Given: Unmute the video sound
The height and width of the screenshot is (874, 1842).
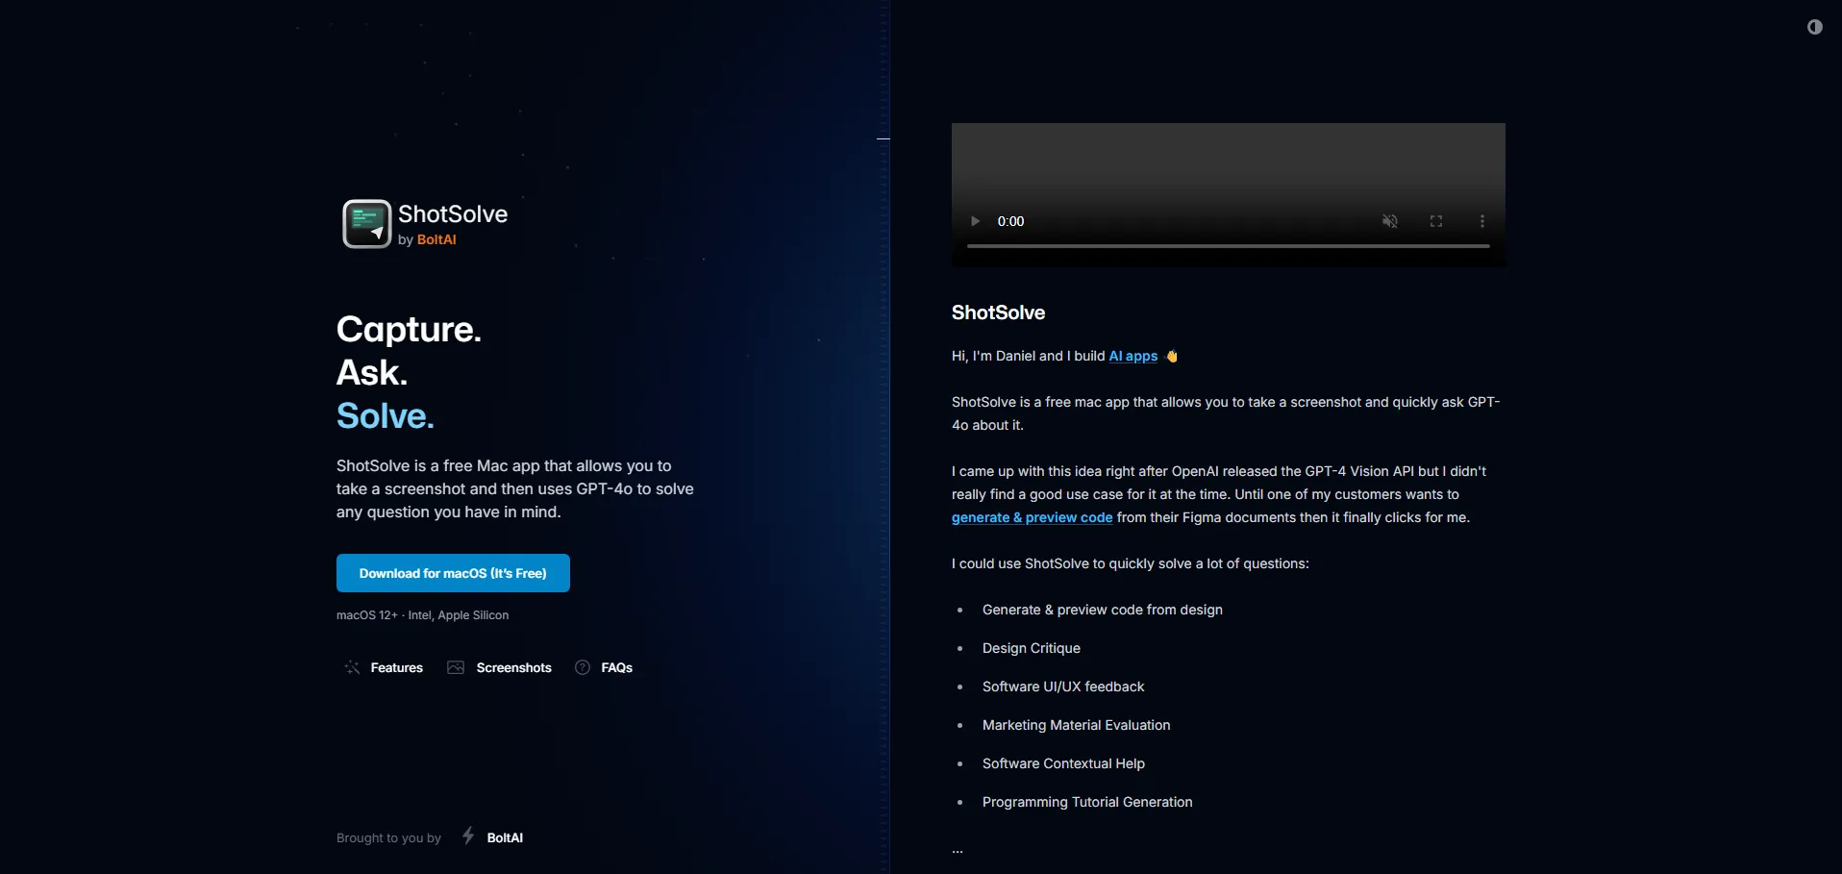Looking at the screenshot, I should (x=1389, y=221).
